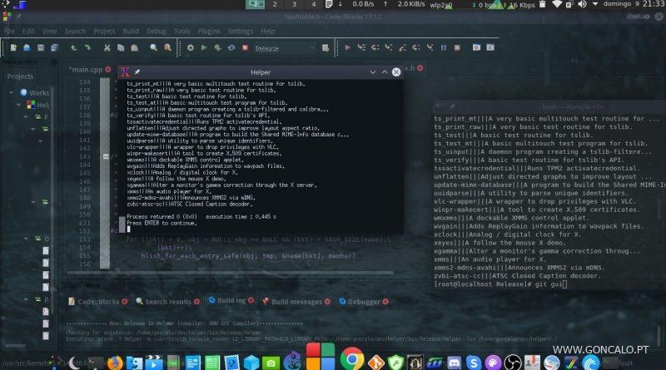Screen dimensions: 666x370
Task: Open Firefox from the dock
Action: pyautogui.click(x=115, y=363)
